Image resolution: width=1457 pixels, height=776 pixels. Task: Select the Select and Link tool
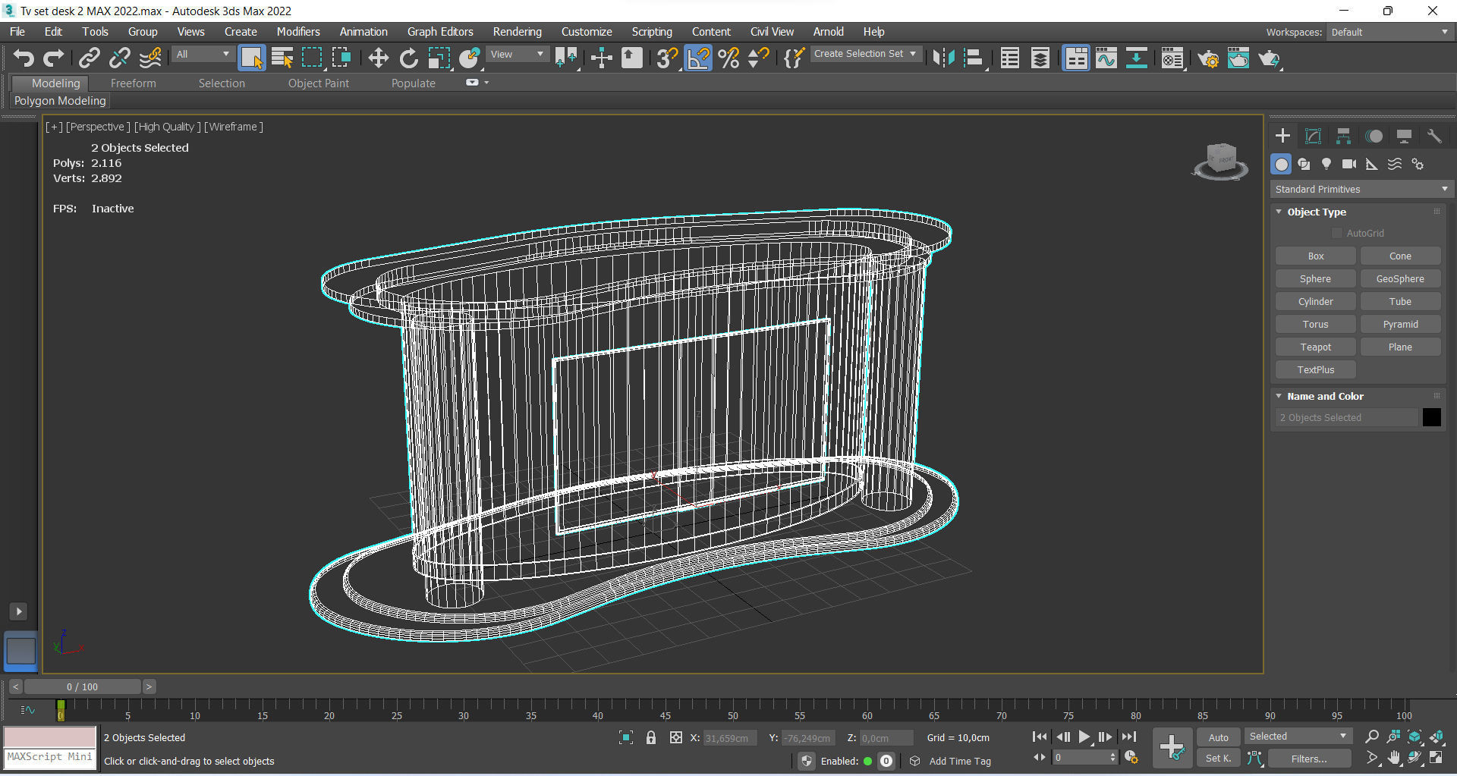coord(90,58)
